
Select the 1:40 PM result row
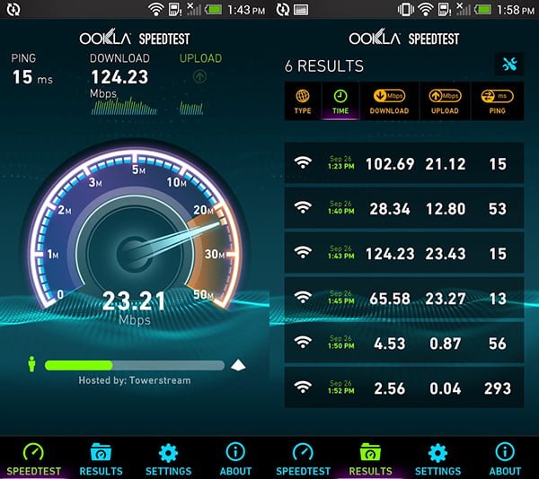click(x=404, y=208)
